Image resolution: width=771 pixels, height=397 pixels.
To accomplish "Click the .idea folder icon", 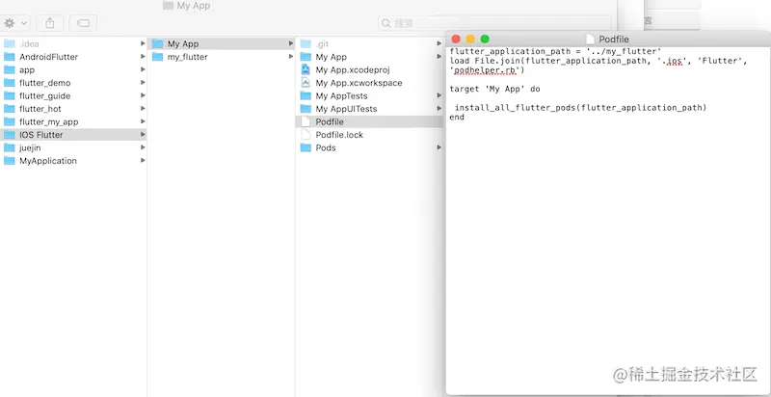I will point(10,43).
